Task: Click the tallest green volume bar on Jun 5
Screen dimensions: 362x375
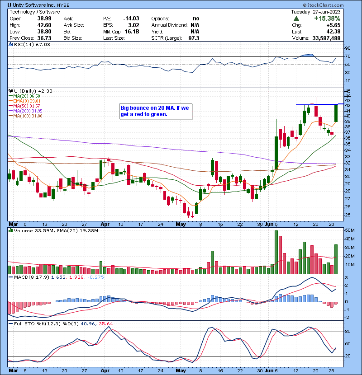Action: pyautogui.click(x=276, y=252)
